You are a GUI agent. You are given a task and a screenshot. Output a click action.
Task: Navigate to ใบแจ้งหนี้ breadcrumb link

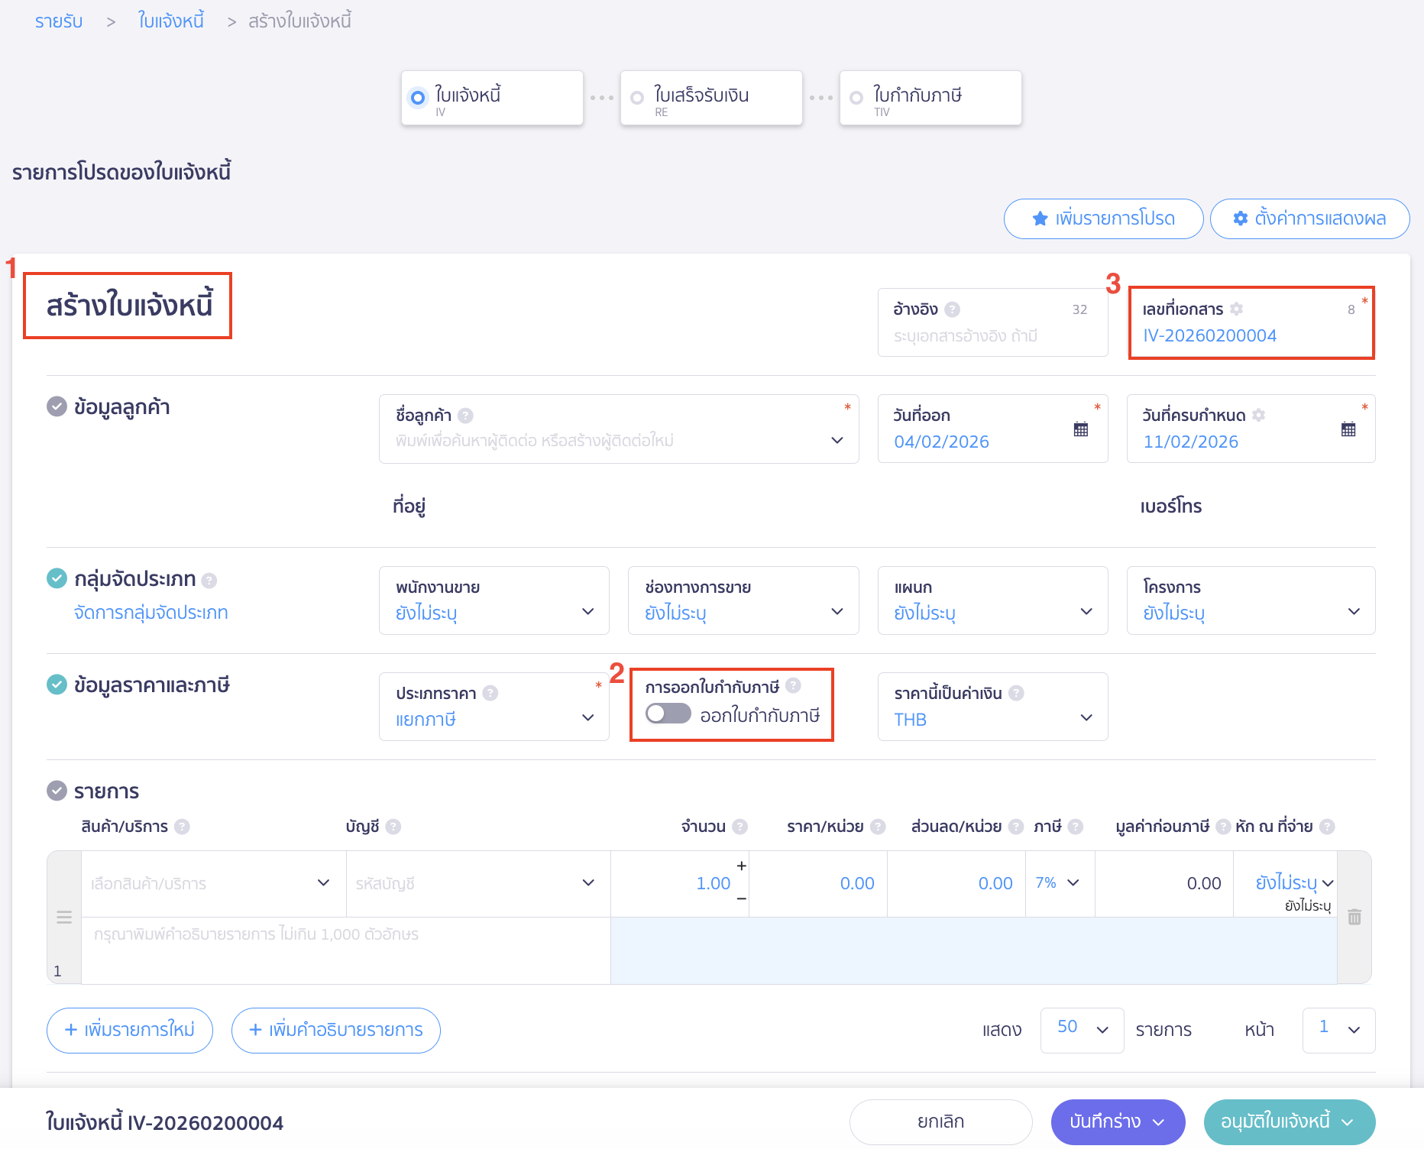(170, 21)
